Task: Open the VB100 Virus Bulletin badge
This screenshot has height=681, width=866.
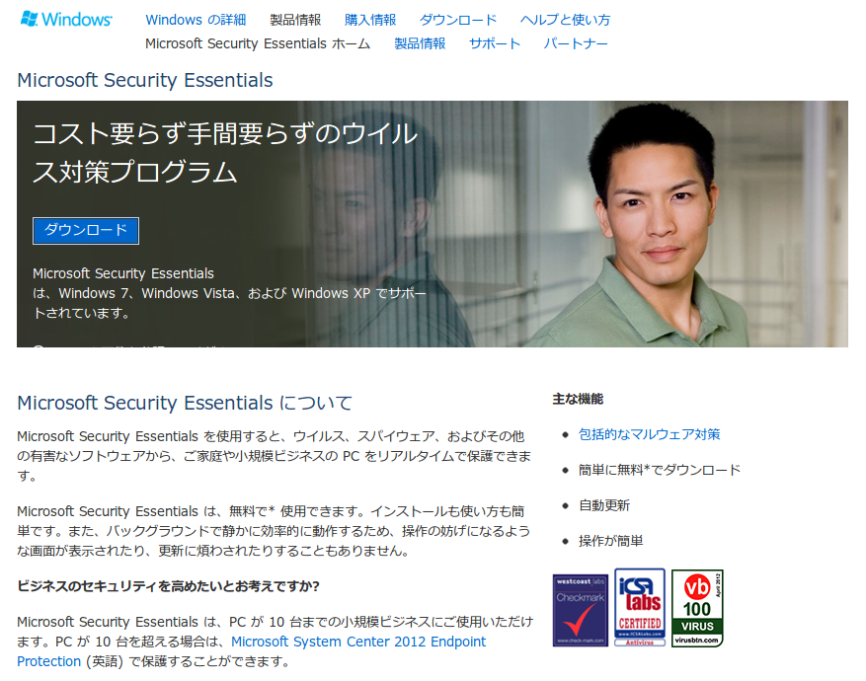Action: (697, 608)
